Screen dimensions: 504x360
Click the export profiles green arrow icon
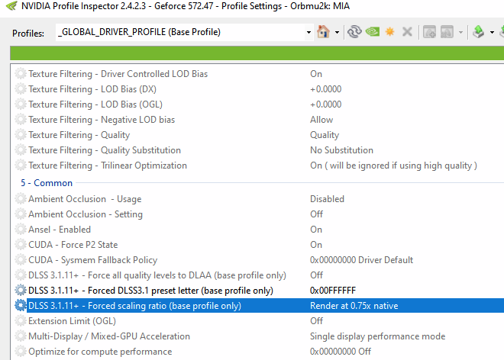click(478, 32)
